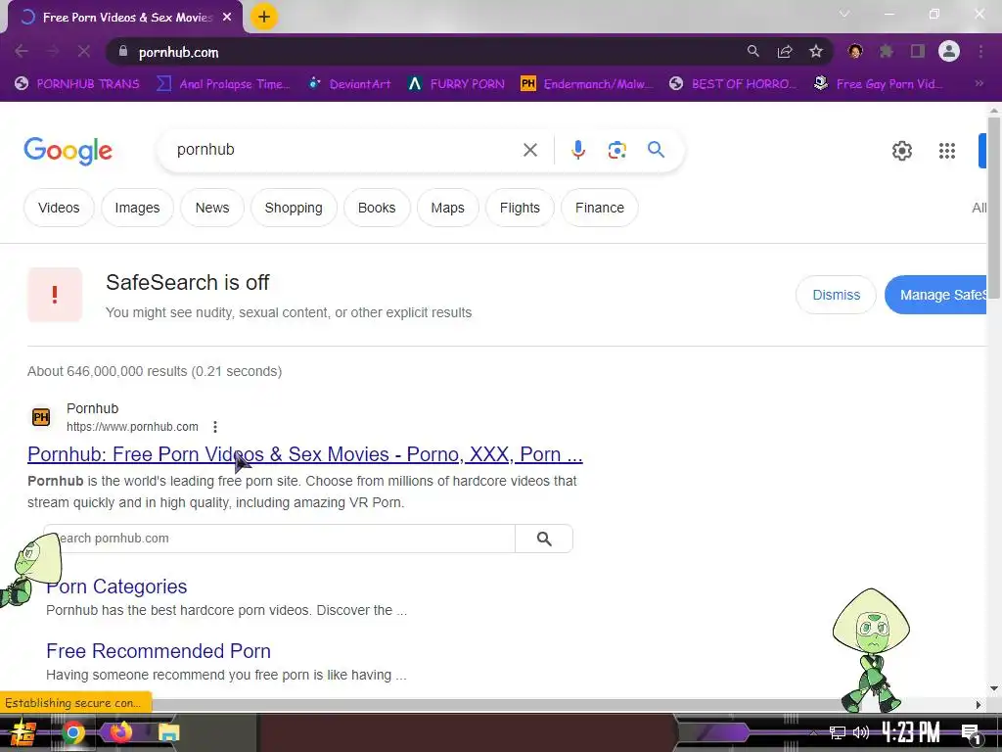Viewport: 1002px width, 752px height.
Task: Go back to the previous page
Action: click(x=22, y=51)
